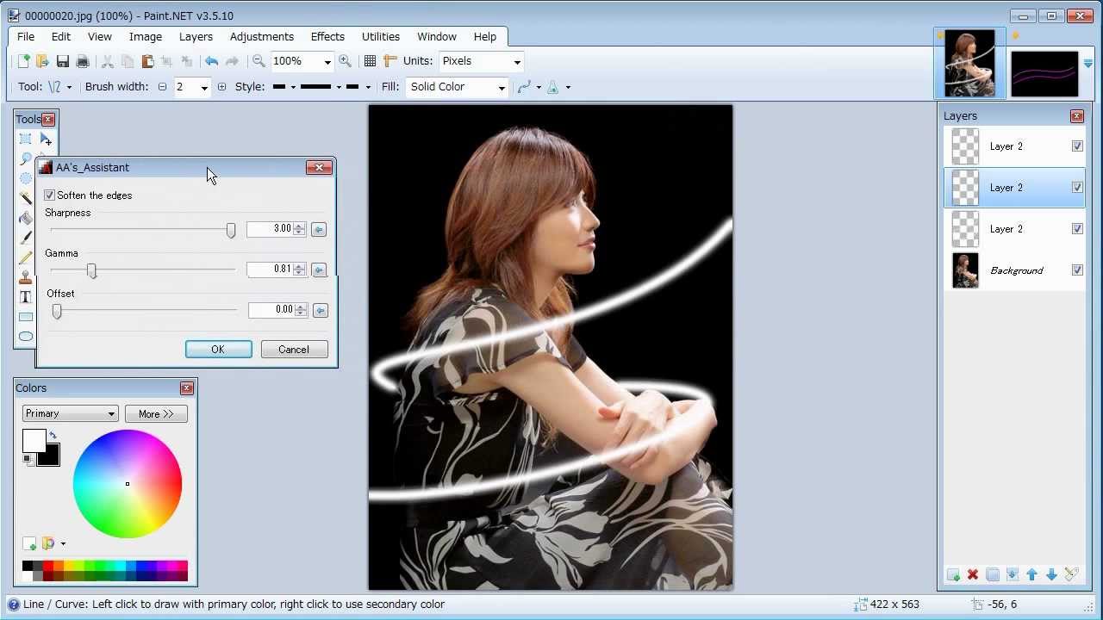Open the File menu
Image resolution: width=1103 pixels, height=620 pixels.
coord(26,37)
